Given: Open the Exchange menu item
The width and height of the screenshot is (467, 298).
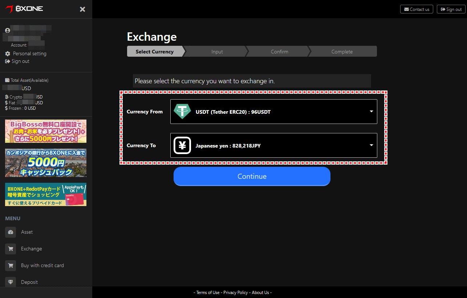Looking at the screenshot, I should pyautogui.click(x=32, y=249).
